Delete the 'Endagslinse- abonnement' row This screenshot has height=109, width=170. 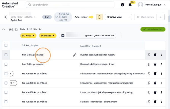point(155,83)
